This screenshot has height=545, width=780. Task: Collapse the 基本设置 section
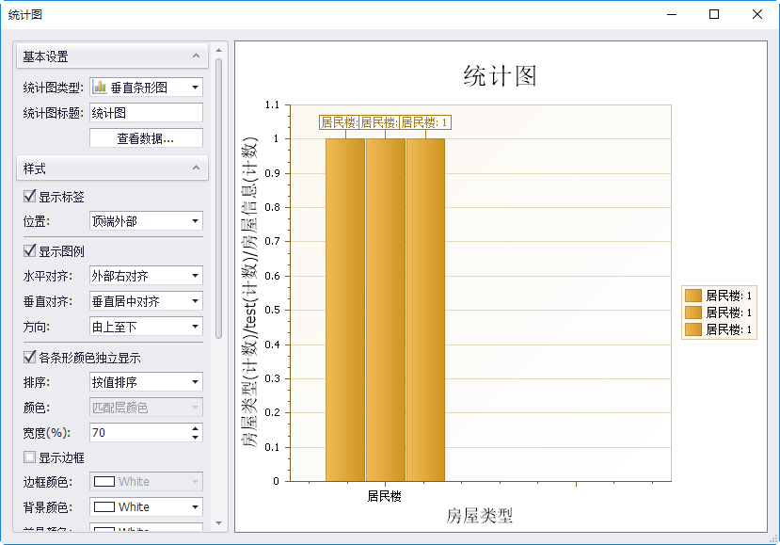tap(196, 56)
